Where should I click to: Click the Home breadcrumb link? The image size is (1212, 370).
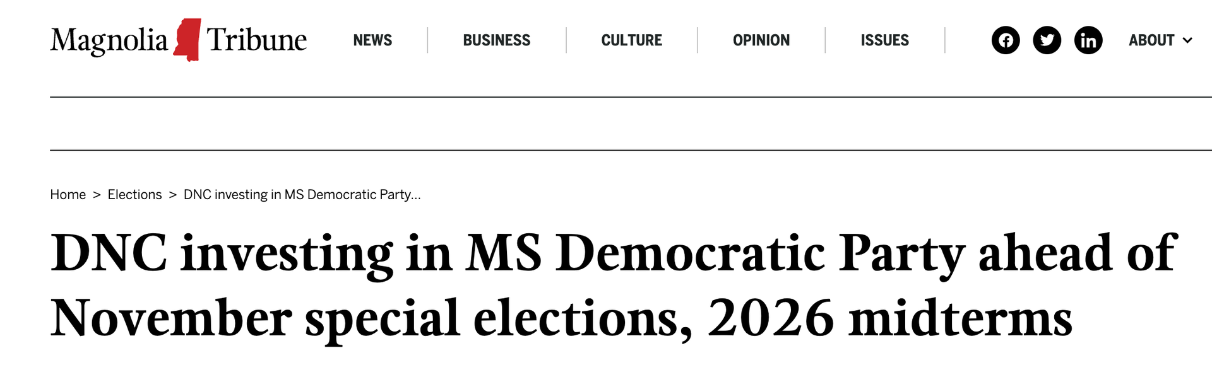(68, 195)
